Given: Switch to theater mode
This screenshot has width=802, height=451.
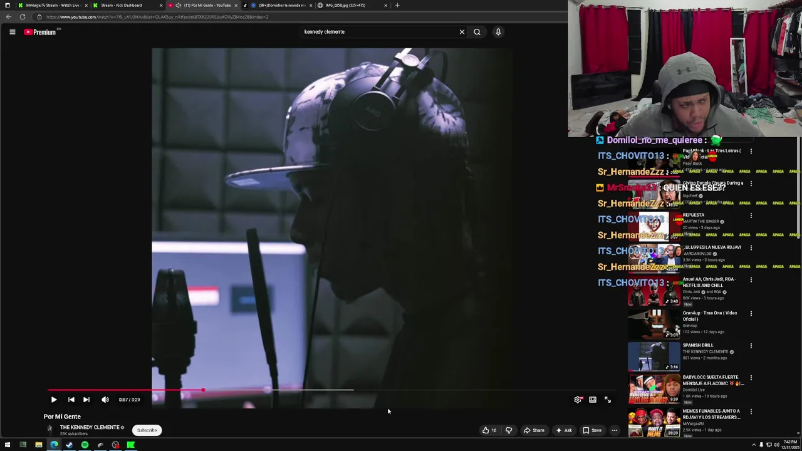Looking at the screenshot, I should click(x=592, y=400).
